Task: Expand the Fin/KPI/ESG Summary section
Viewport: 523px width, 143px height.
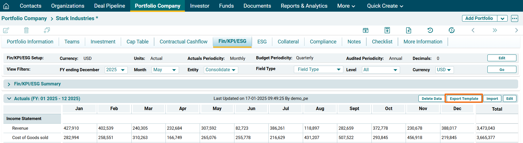Action: click(x=9, y=84)
